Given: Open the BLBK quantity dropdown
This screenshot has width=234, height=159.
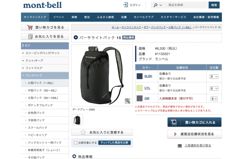Looking at the screenshot, I should click(214, 77).
